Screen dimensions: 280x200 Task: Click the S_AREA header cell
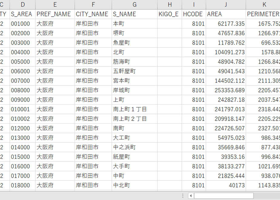22,14
